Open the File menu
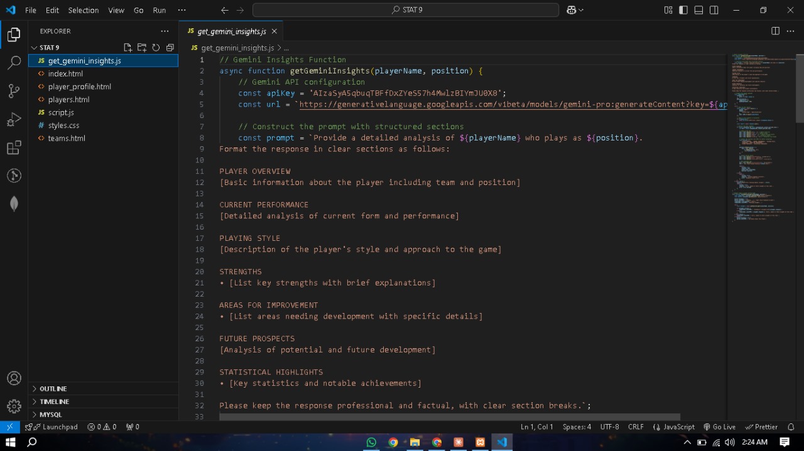The image size is (804, 451). pos(31,10)
